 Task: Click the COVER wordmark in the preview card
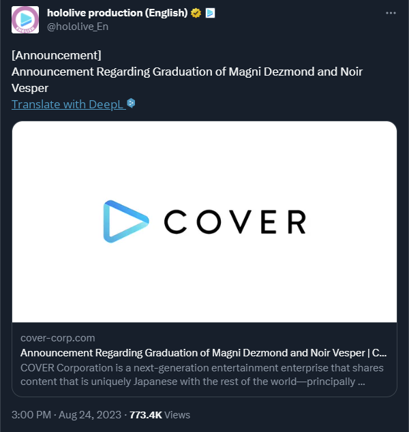point(235,221)
